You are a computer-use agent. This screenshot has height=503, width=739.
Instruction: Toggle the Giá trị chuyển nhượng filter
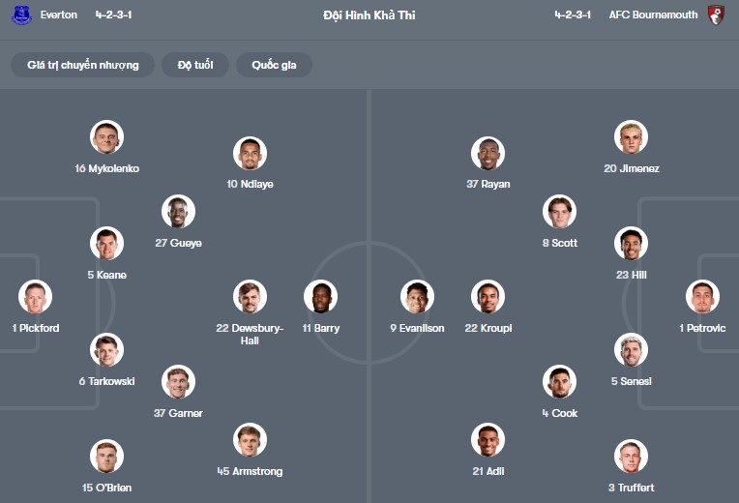click(83, 65)
